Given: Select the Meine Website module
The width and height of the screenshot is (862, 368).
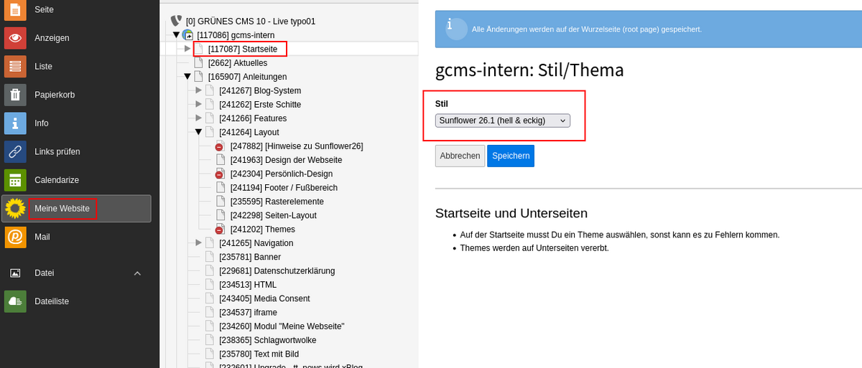Looking at the screenshot, I should tap(62, 209).
